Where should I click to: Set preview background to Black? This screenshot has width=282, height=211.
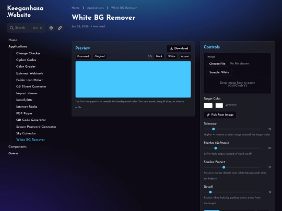coord(159,56)
